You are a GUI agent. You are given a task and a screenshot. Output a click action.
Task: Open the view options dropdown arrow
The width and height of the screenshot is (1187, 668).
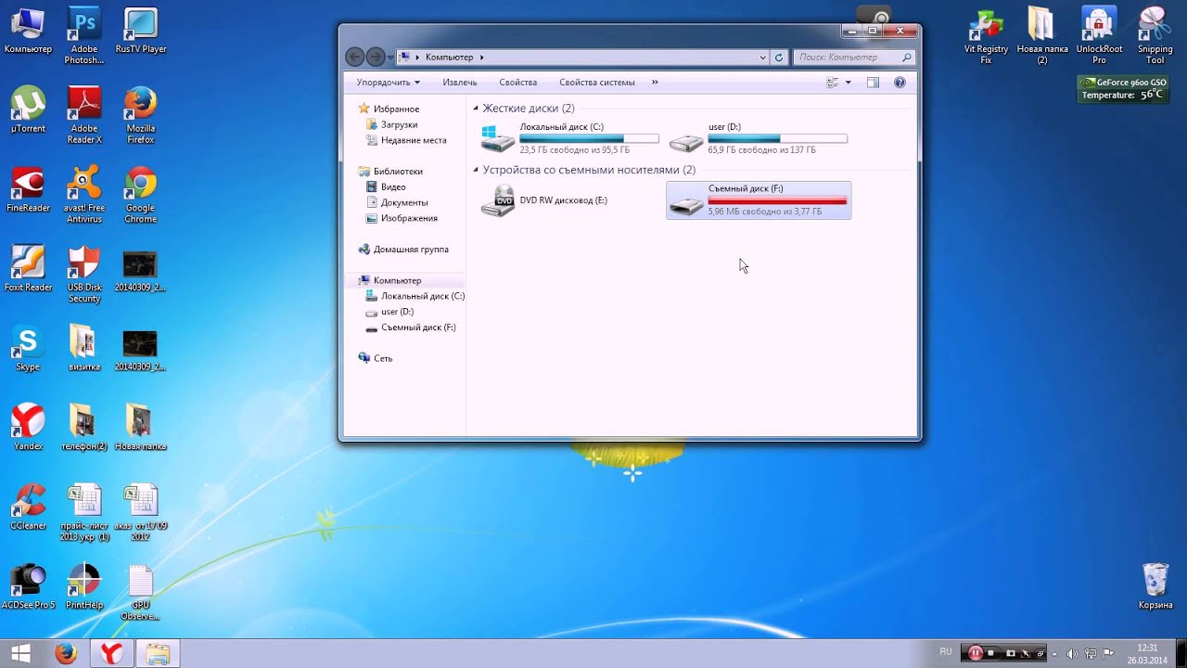click(848, 83)
